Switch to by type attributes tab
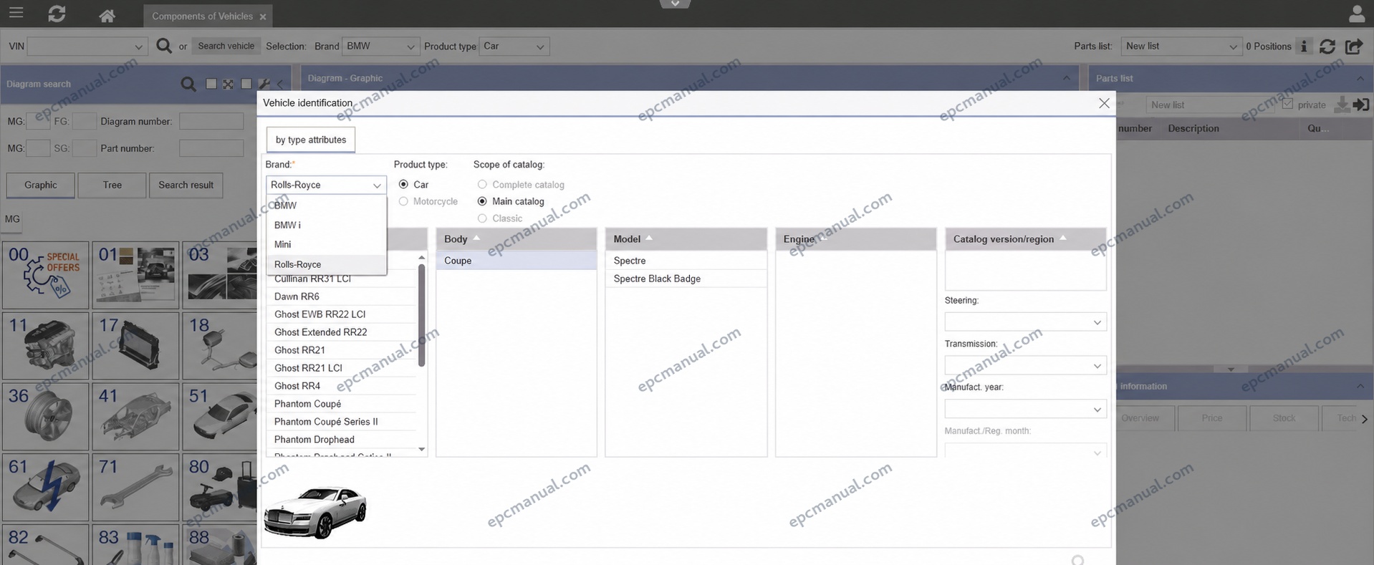Screen dimensions: 1374x565 (x=311, y=140)
